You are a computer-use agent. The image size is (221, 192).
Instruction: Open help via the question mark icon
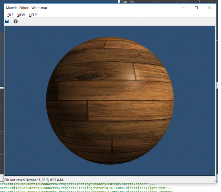point(16,22)
